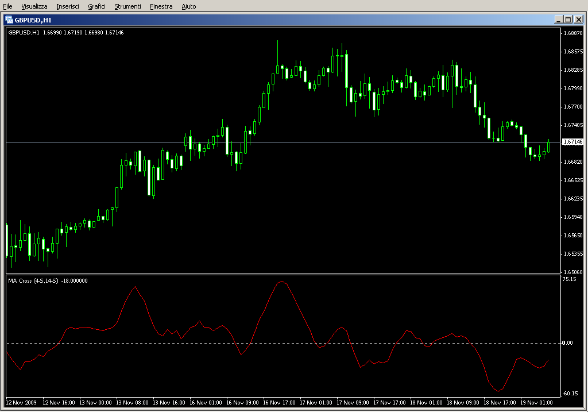
Task: Click the GBPUSD,H1 window title bar text
Action: click(x=33, y=20)
